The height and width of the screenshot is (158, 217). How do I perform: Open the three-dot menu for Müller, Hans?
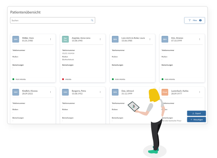point(50,39)
